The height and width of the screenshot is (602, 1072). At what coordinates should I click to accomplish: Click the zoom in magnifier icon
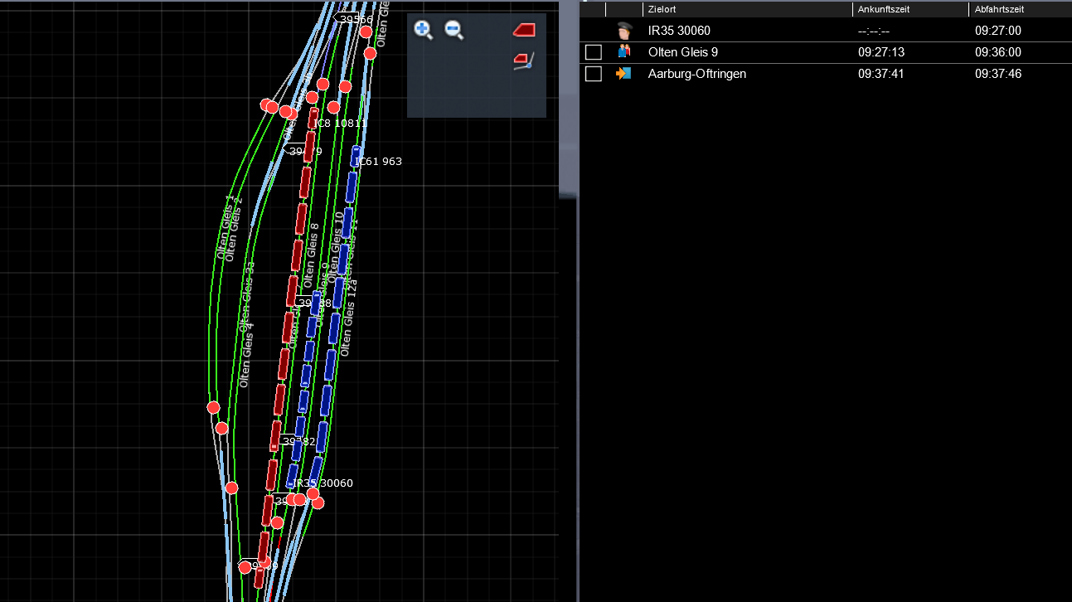(424, 31)
